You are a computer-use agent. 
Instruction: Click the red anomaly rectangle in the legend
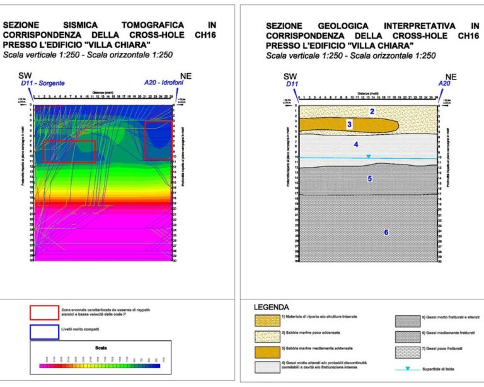tap(43, 313)
